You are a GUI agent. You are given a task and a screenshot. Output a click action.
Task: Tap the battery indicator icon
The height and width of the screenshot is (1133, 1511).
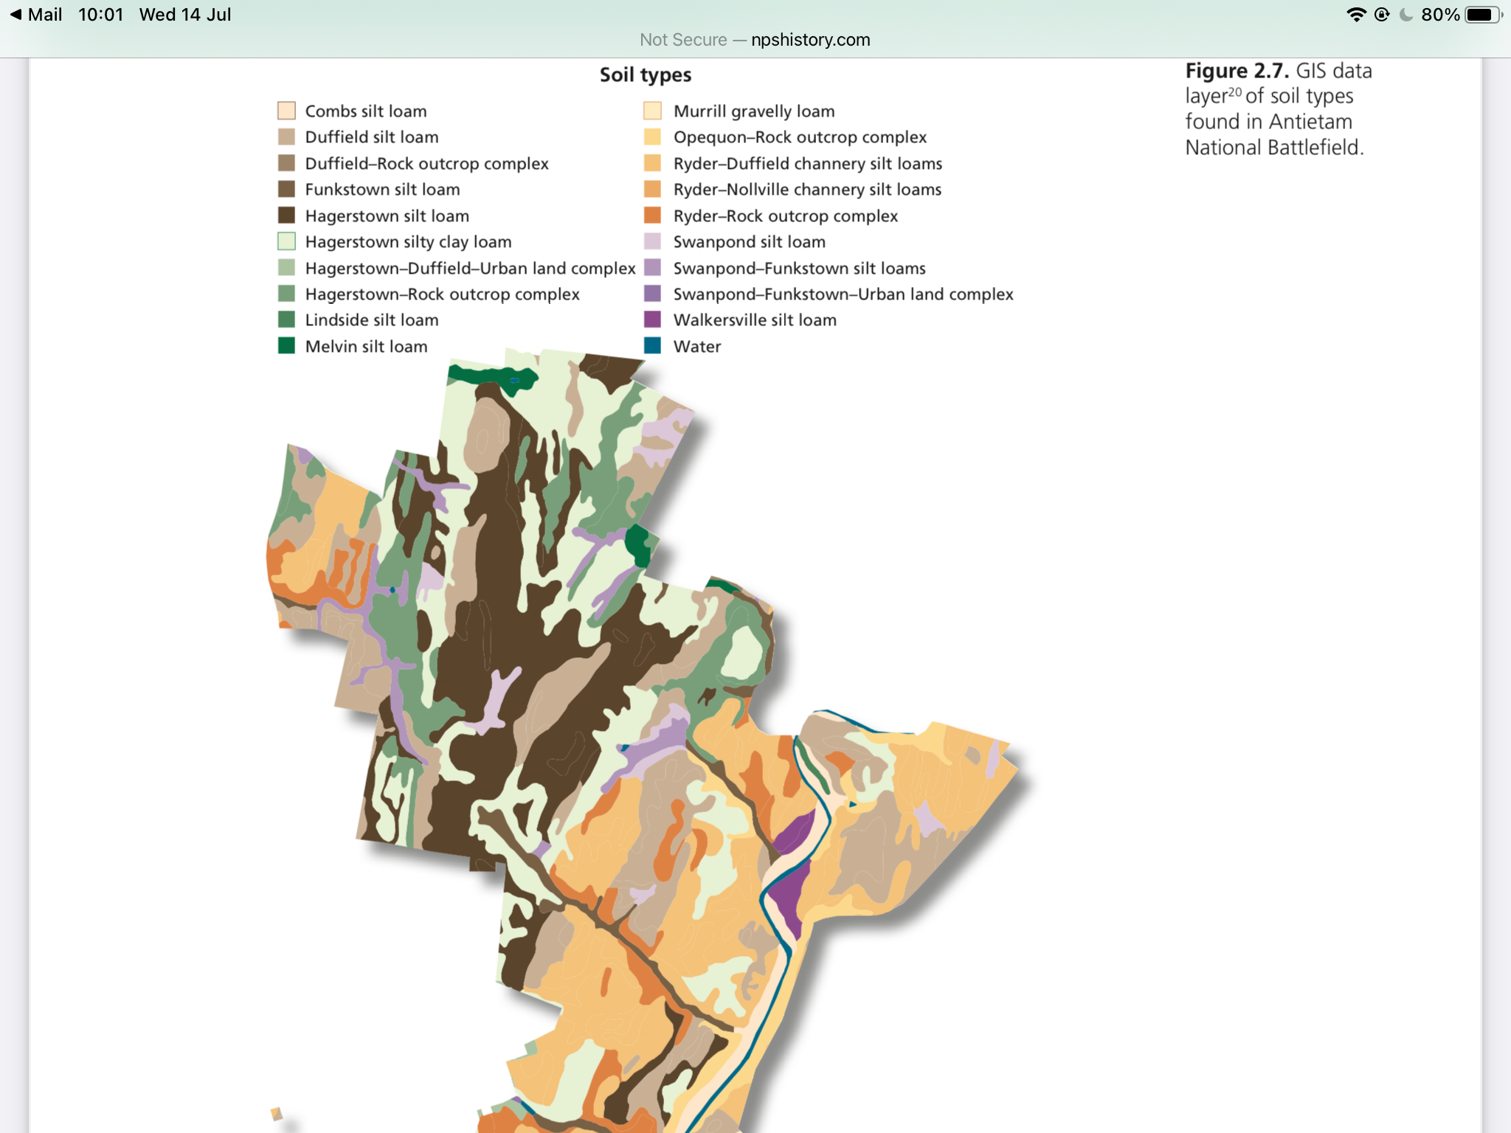coord(1482,15)
